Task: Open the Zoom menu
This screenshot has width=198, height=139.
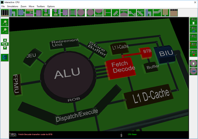Action: click(24, 6)
